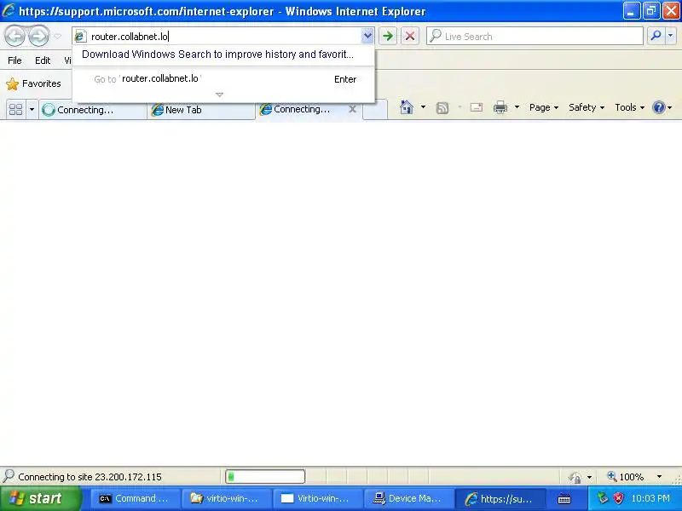Open the File menu

coord(14,60)
